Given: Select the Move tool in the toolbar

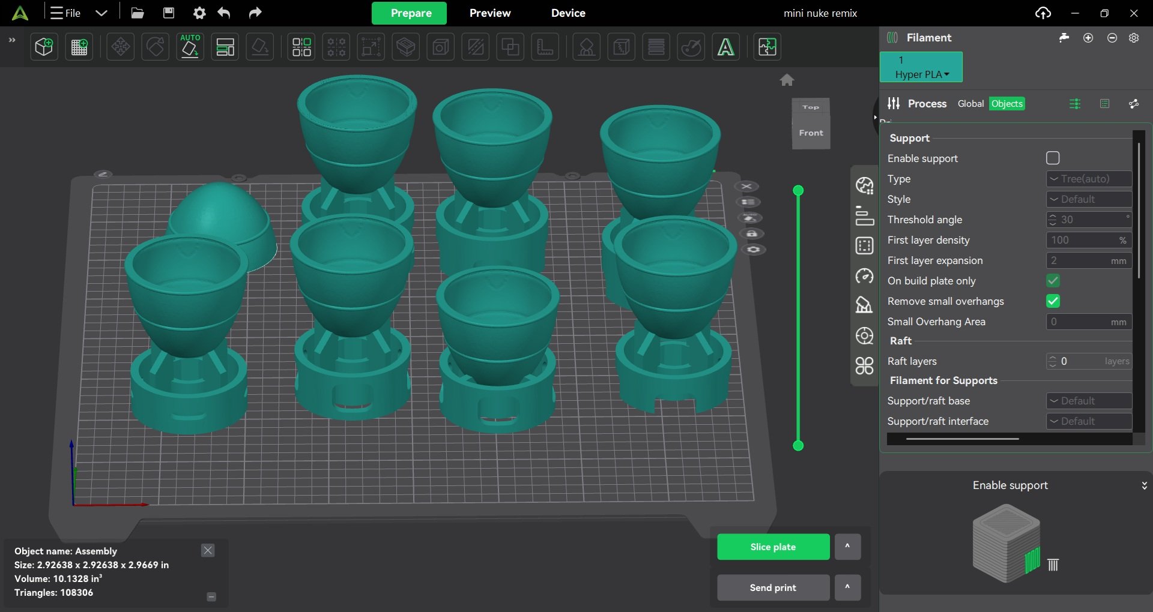Looking at the screenshot, I should point(121,47).
